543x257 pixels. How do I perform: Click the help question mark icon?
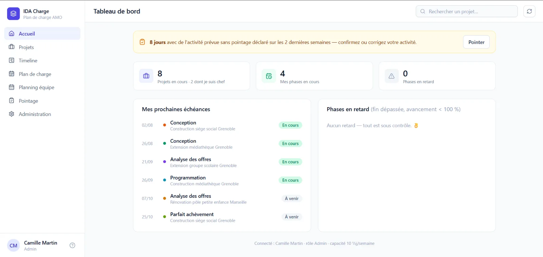pyautogui.click(x=72, y=246)
